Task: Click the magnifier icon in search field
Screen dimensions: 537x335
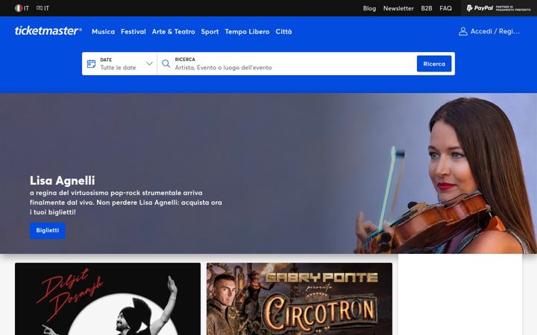Action: 166,63
